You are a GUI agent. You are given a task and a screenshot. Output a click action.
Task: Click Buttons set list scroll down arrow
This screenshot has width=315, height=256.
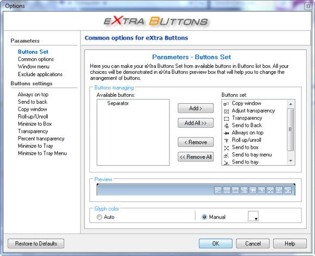(x=291, y=161)
